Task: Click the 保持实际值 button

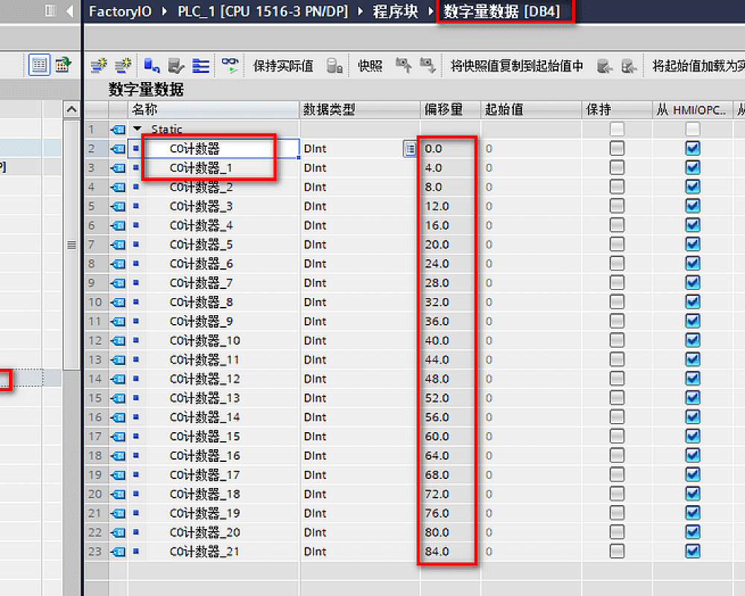Action: [x=283, y=66]
